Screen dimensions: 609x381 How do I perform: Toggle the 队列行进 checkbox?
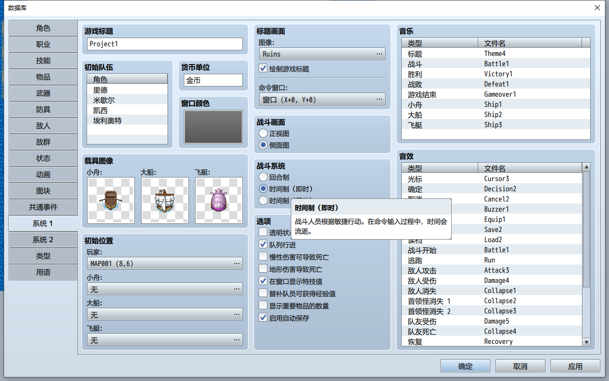point(263,245)
